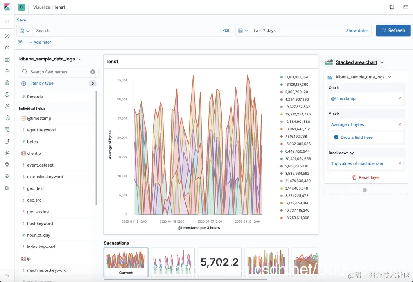The width and height of the screenshot is (413, 282).
Task: Click the Kibana logo icon
Action: (7, 7)
